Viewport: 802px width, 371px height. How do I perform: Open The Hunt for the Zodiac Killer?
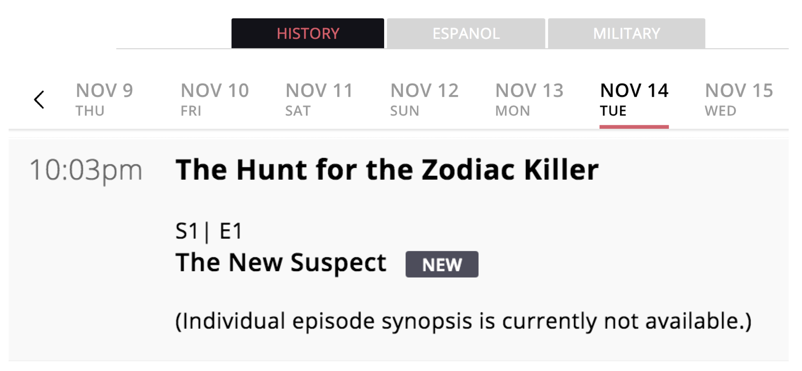(387, 170)
